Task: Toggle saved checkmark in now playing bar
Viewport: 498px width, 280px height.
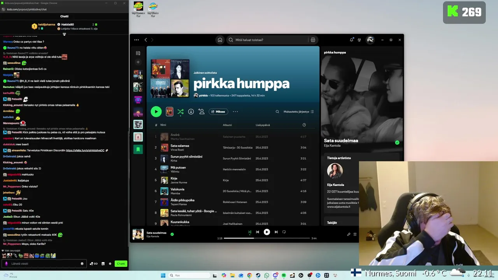Action: pos(172,234)
